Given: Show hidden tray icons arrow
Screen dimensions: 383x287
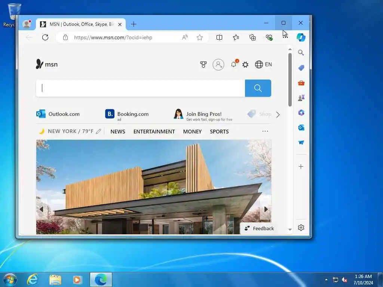Looking at the screenshot, I should point(326,280).
